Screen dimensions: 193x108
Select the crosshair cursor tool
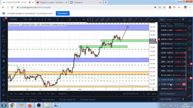coord(4,25)
